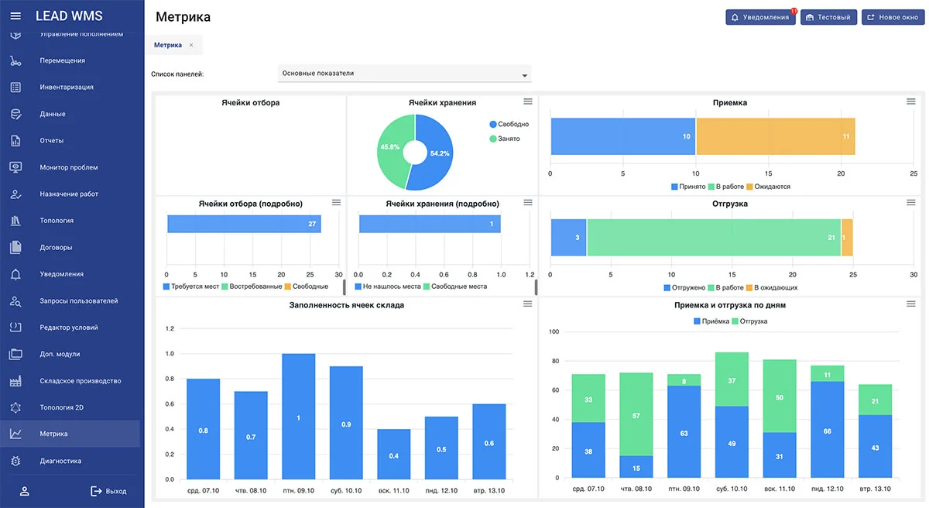929x508 pixels.
Task: Toggle the Отгружено legend entry
Action: point(685,287)
